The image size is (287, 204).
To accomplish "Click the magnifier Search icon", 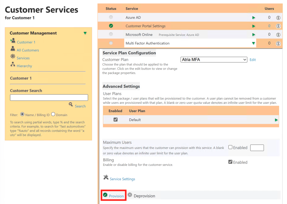I will click(x=71, y=104).
